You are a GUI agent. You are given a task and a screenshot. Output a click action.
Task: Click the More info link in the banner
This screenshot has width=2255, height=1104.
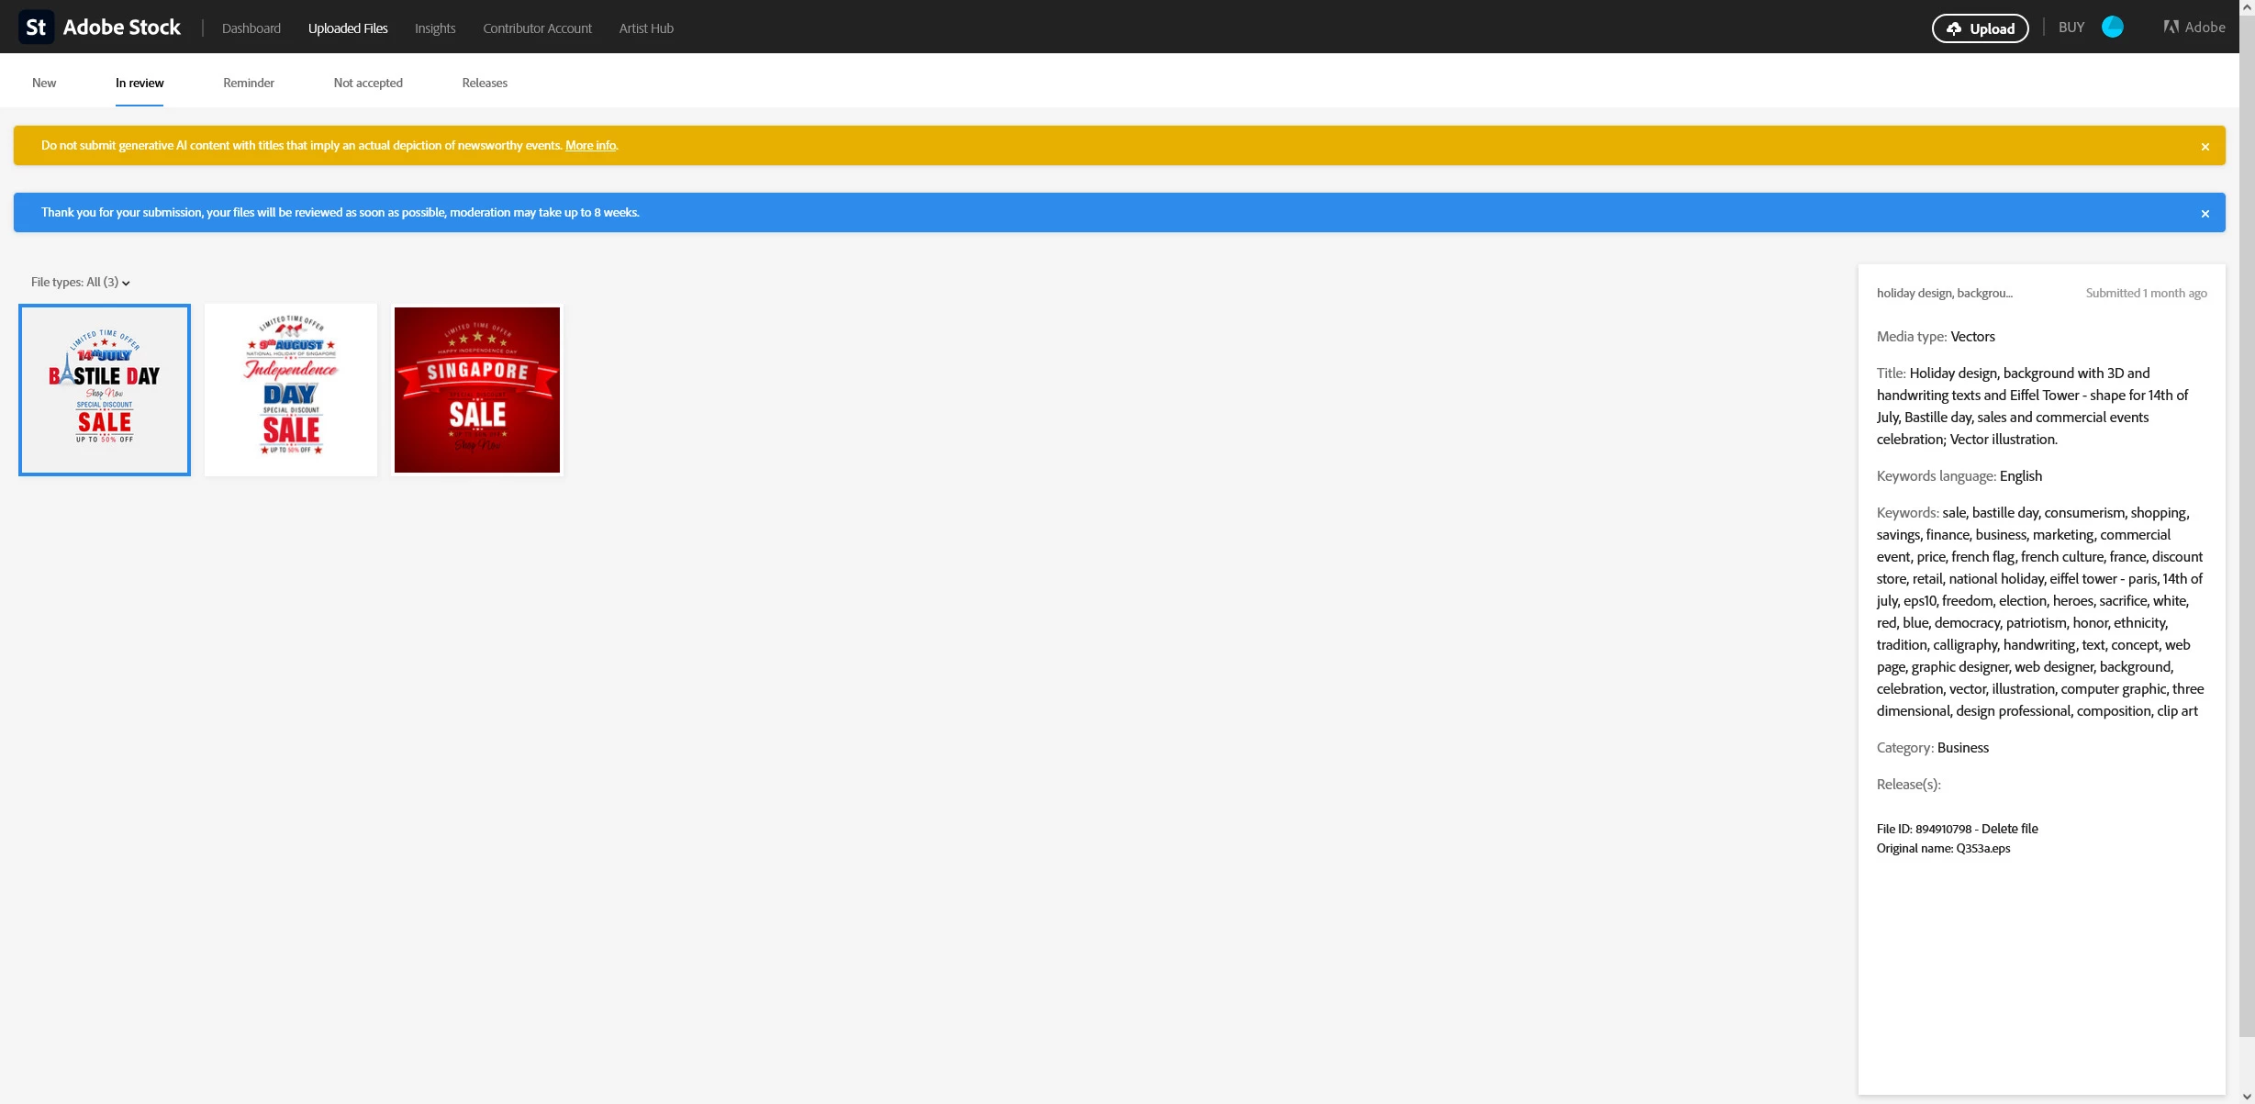tap(590, 146)
